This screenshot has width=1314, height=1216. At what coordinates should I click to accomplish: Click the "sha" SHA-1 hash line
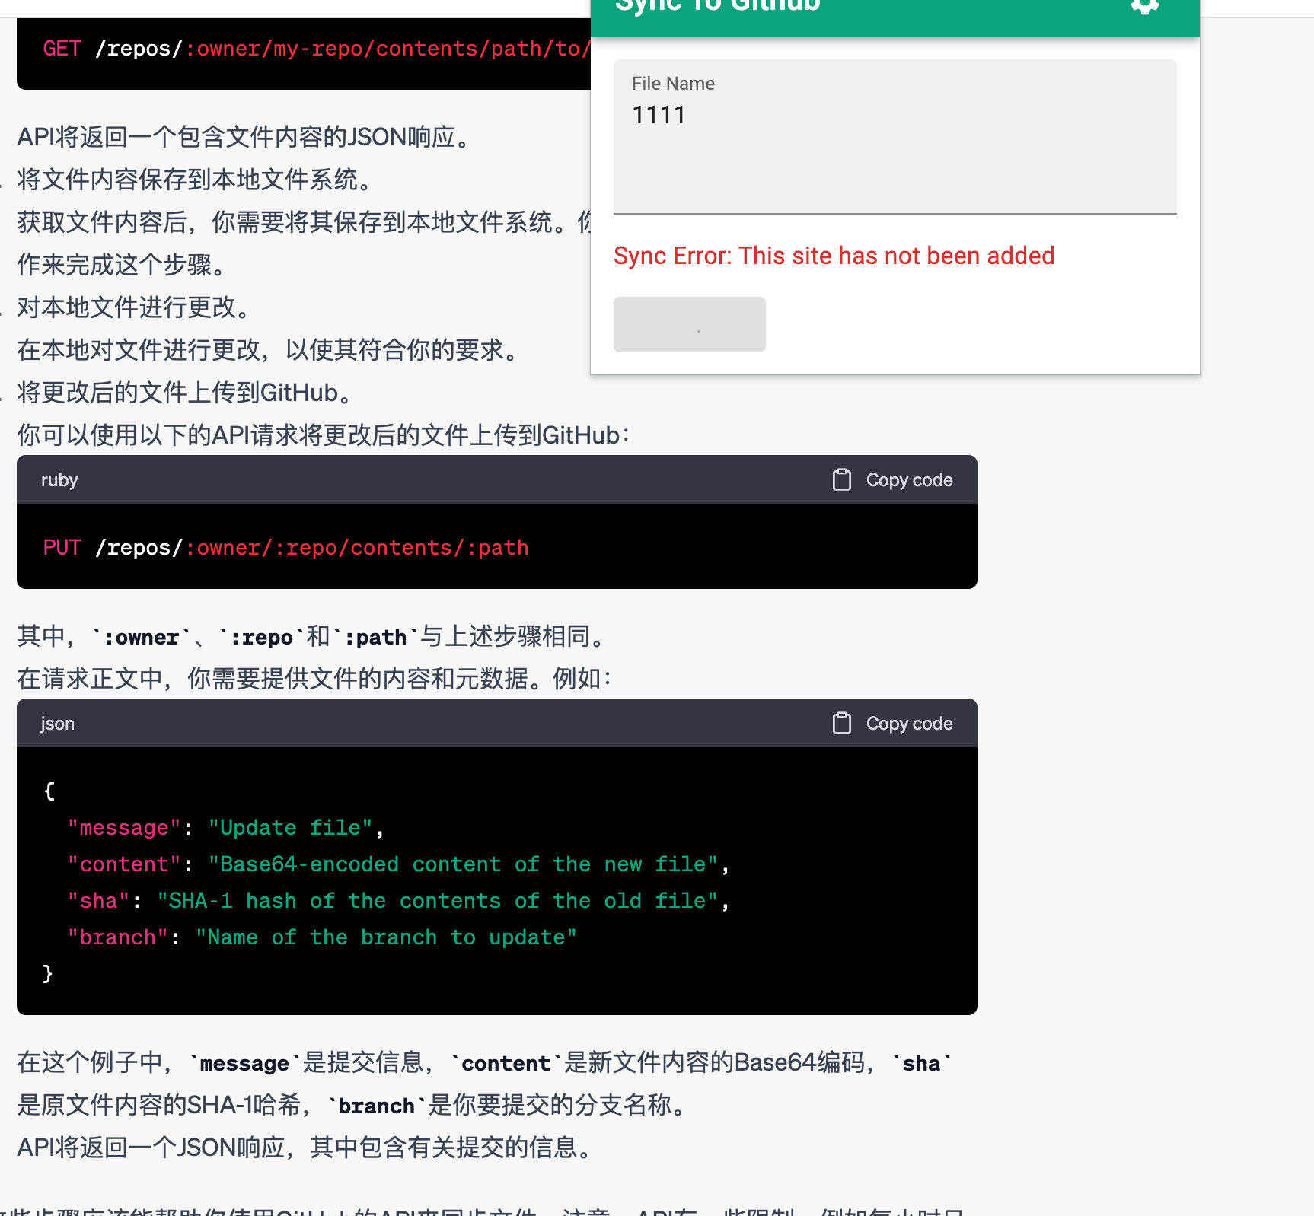(x=399, y=901)
